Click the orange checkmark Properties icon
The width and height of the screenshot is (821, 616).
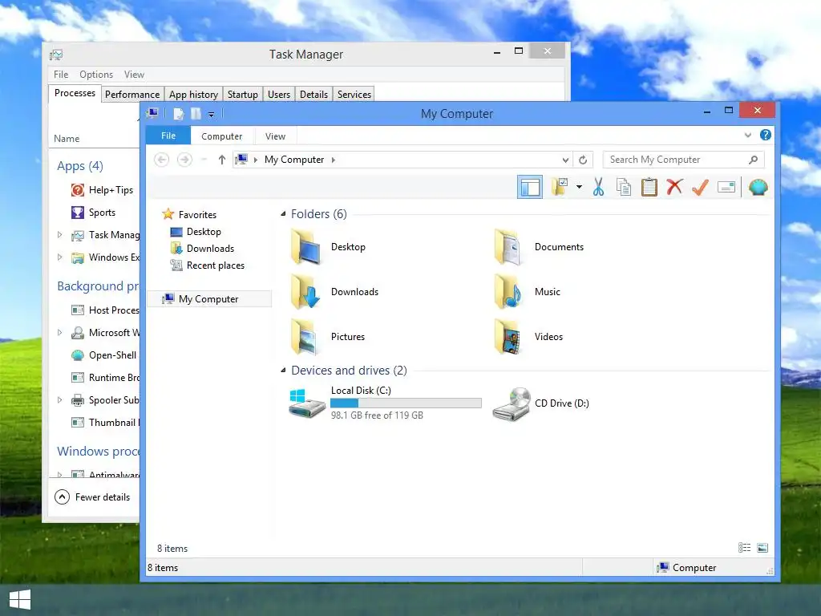tap(700, 187)
